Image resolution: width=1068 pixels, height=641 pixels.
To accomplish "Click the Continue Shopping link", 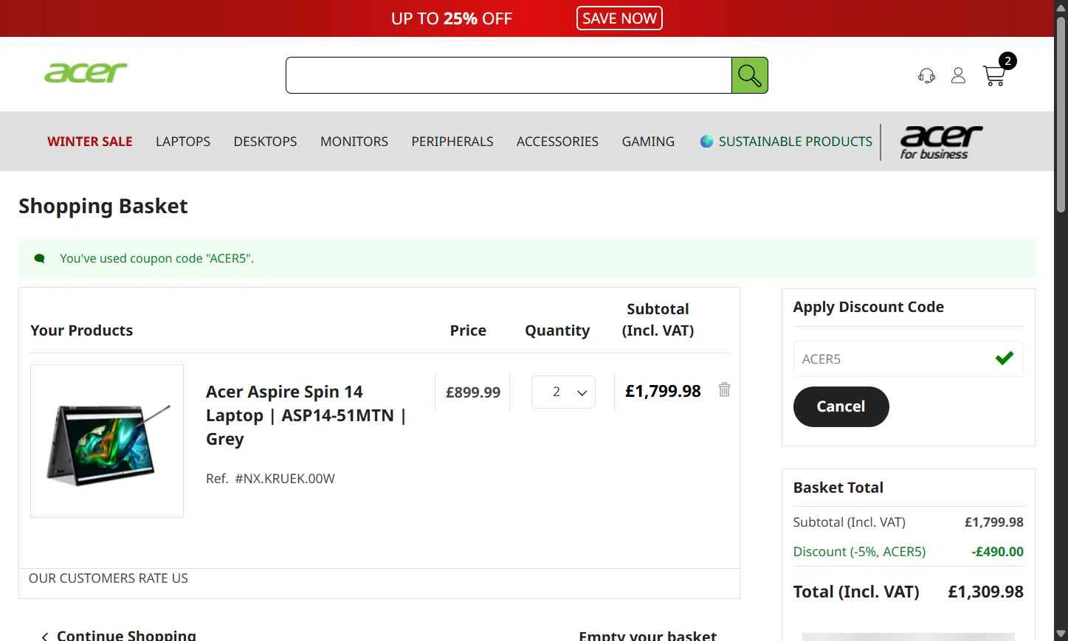I will pyautogui.click(x=126, y=635).
